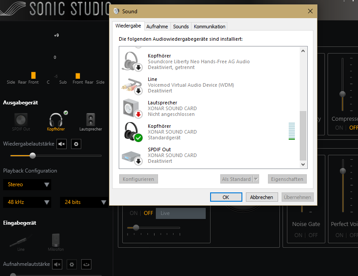Screen dimensions: 358x276
Task: Switch to the Wiedergabe tab
Action: pos(128,26)
